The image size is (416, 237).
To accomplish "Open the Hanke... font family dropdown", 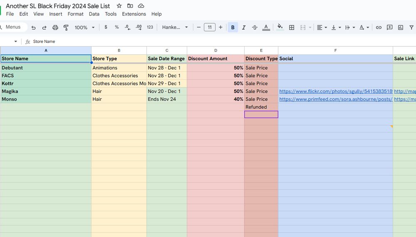I will (x=175, y=27).
